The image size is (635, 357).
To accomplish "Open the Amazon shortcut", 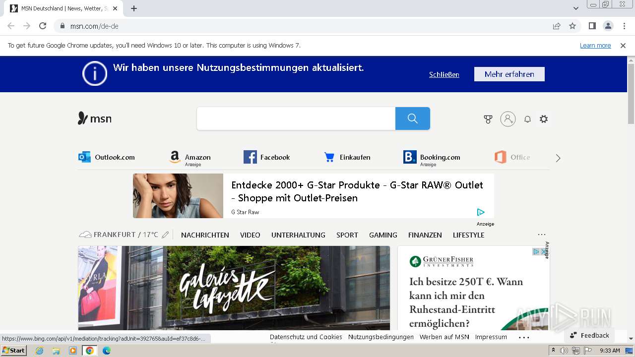I will coord(190,158).
